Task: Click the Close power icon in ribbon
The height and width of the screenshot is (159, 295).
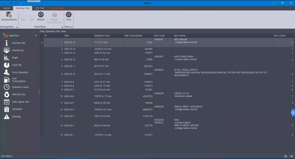Action: pyautogui.click(x=69, y=15)
